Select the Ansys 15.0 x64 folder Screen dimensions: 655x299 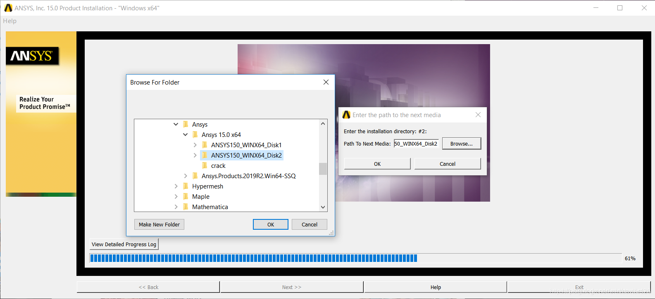pos(221,134)
